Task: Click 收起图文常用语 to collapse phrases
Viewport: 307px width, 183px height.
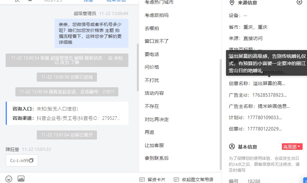Action: pos(193,180)
